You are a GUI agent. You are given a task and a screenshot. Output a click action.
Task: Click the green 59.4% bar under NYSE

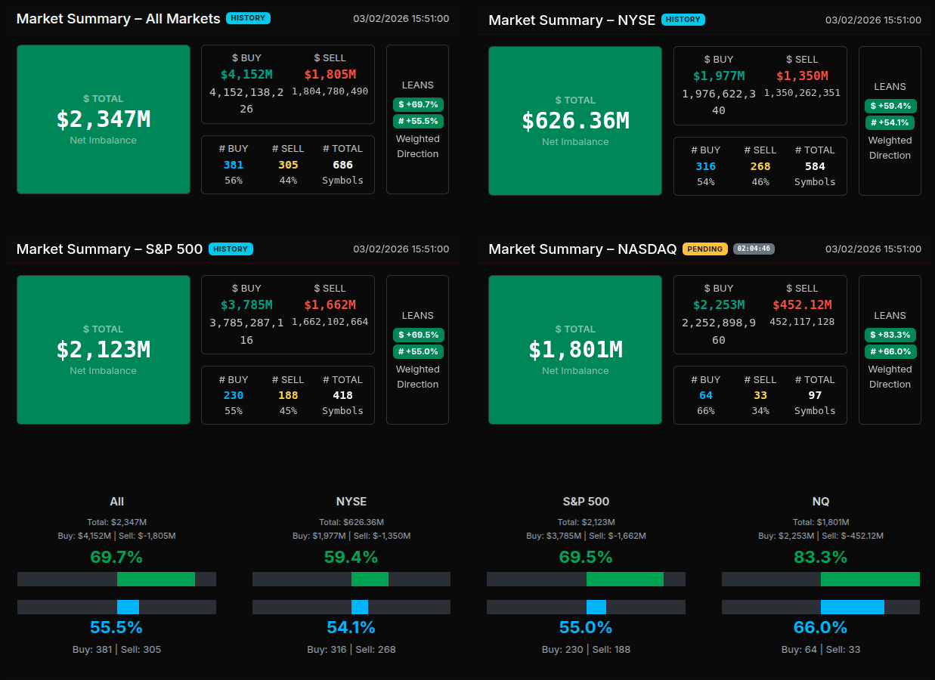pos(370,580)
